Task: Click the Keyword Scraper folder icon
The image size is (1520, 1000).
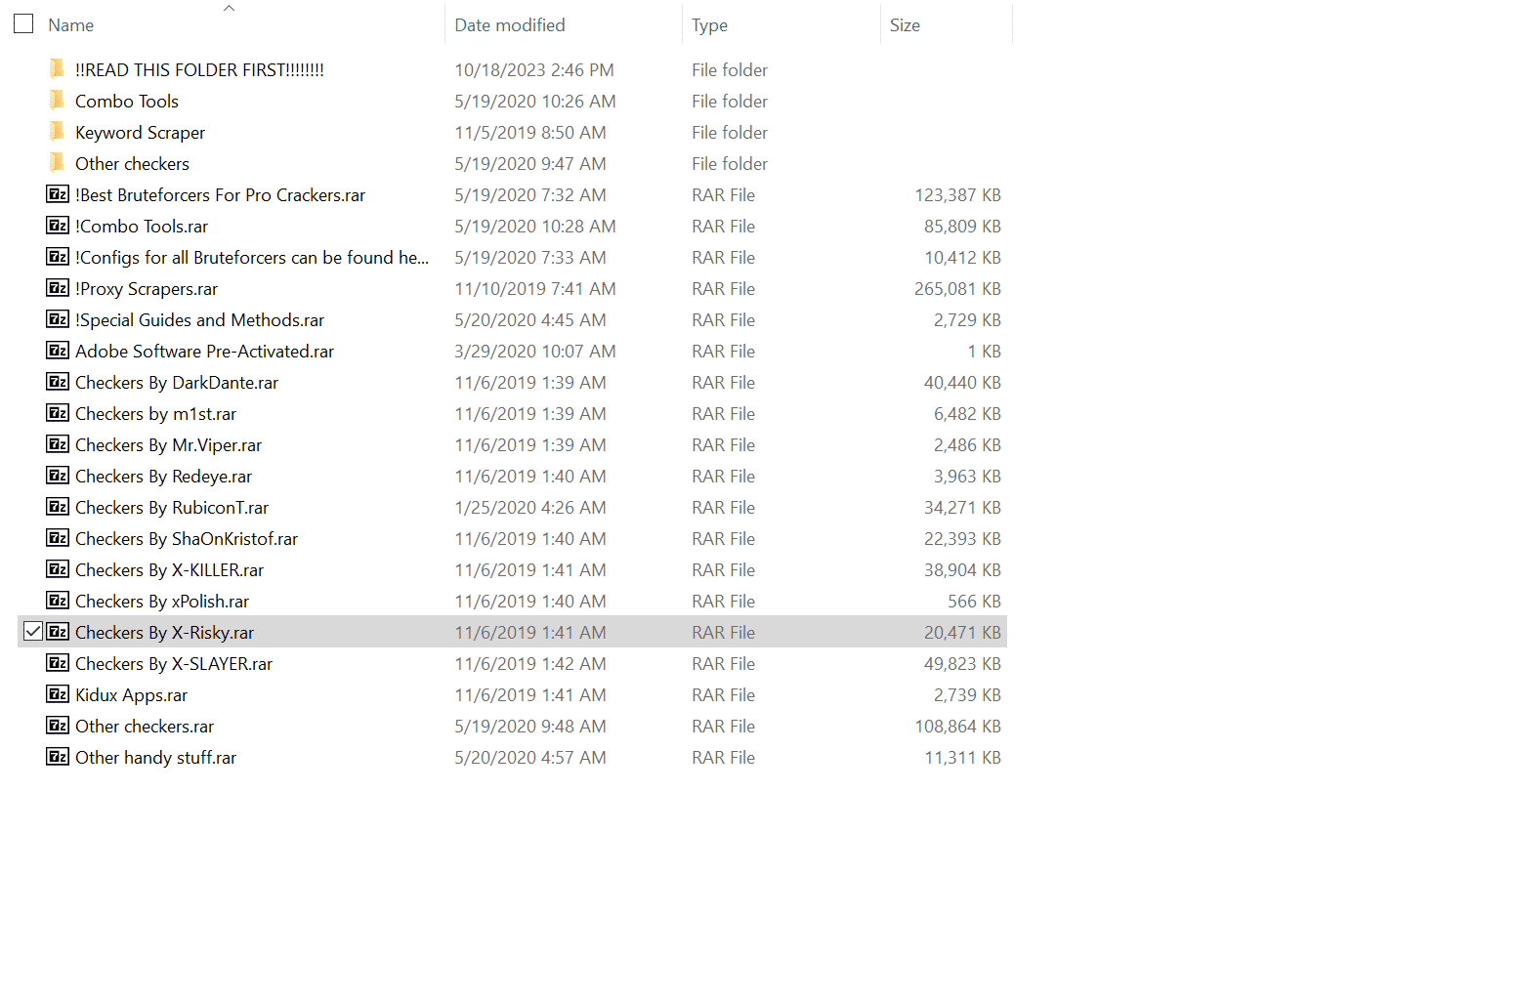Action: [x=57, y=132]
